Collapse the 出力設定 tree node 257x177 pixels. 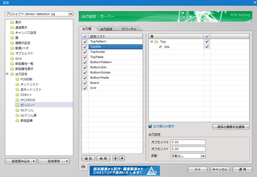pos(7,74)
